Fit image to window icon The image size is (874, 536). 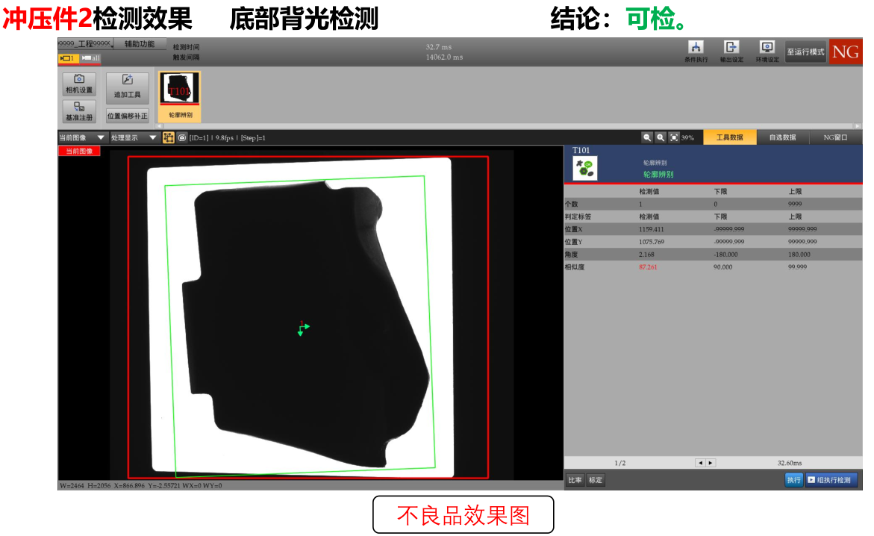pyautogui.click(x=674, y=137)
